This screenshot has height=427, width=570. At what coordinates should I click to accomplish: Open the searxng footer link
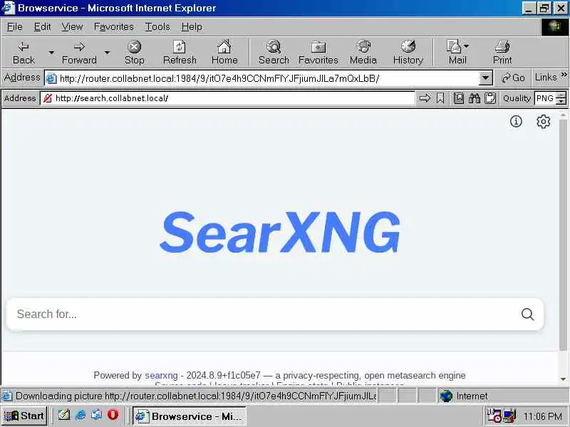[162, 375]
